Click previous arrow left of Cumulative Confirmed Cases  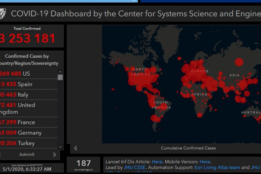click(x=75, y=148)
